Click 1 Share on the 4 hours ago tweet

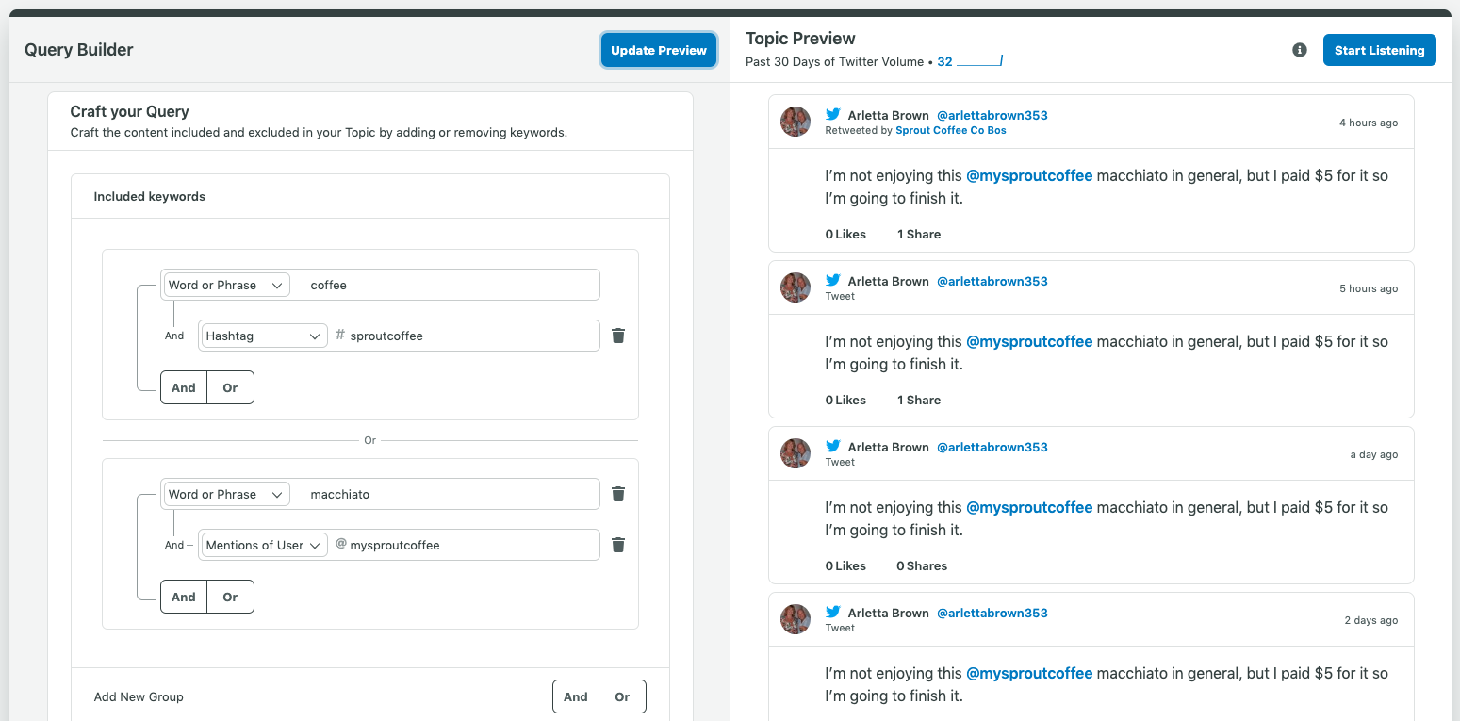[x=919, y=234]
